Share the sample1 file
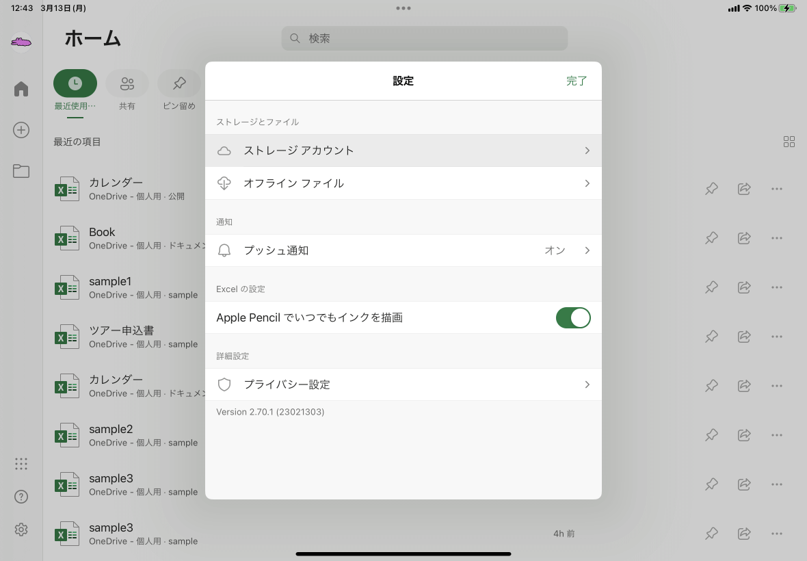807x561 pixels. [x=744, y=287]
